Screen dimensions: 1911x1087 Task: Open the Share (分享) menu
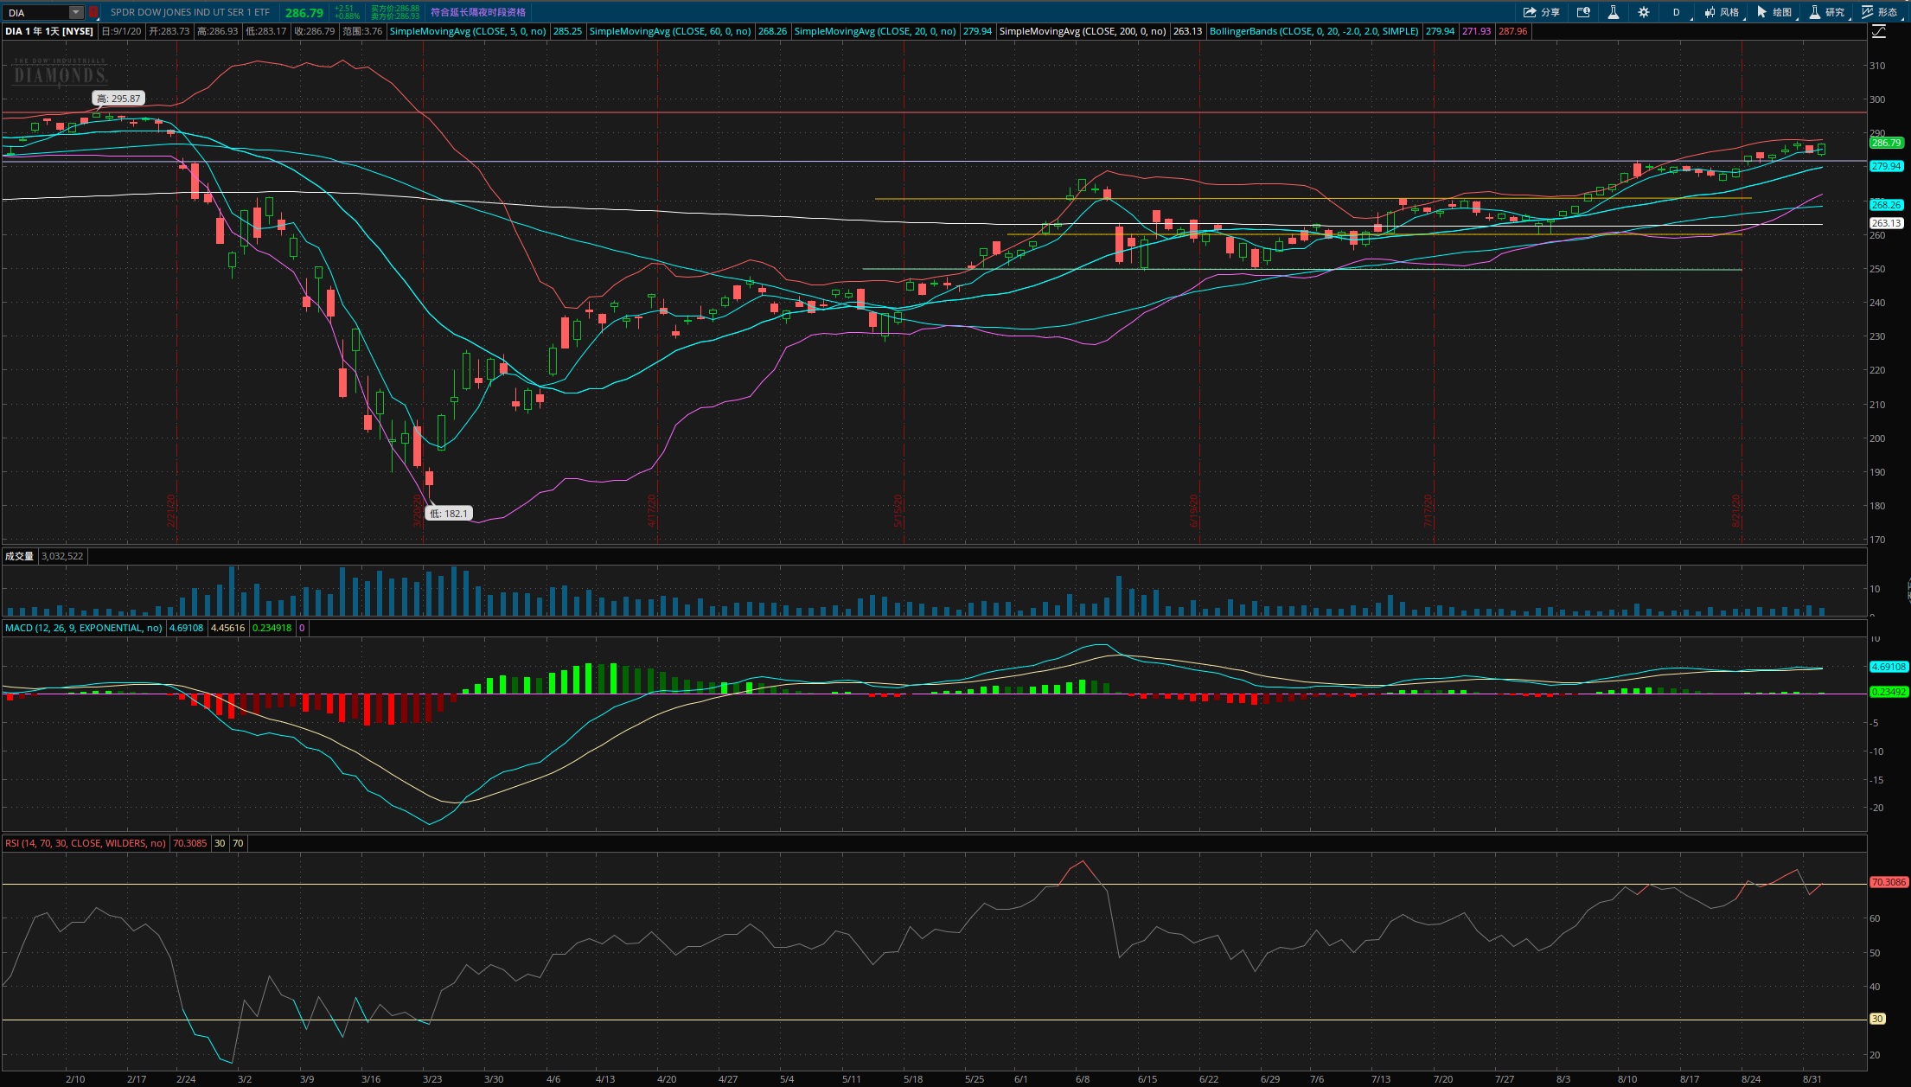[1541, 12]
